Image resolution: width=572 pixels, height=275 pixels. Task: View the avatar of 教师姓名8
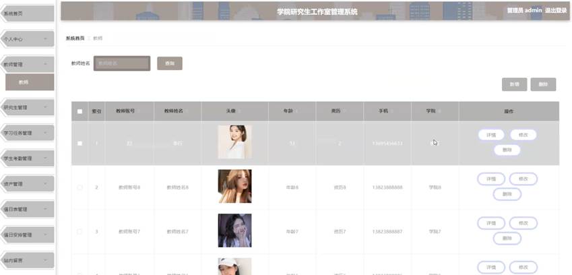[x=234, y=186]
